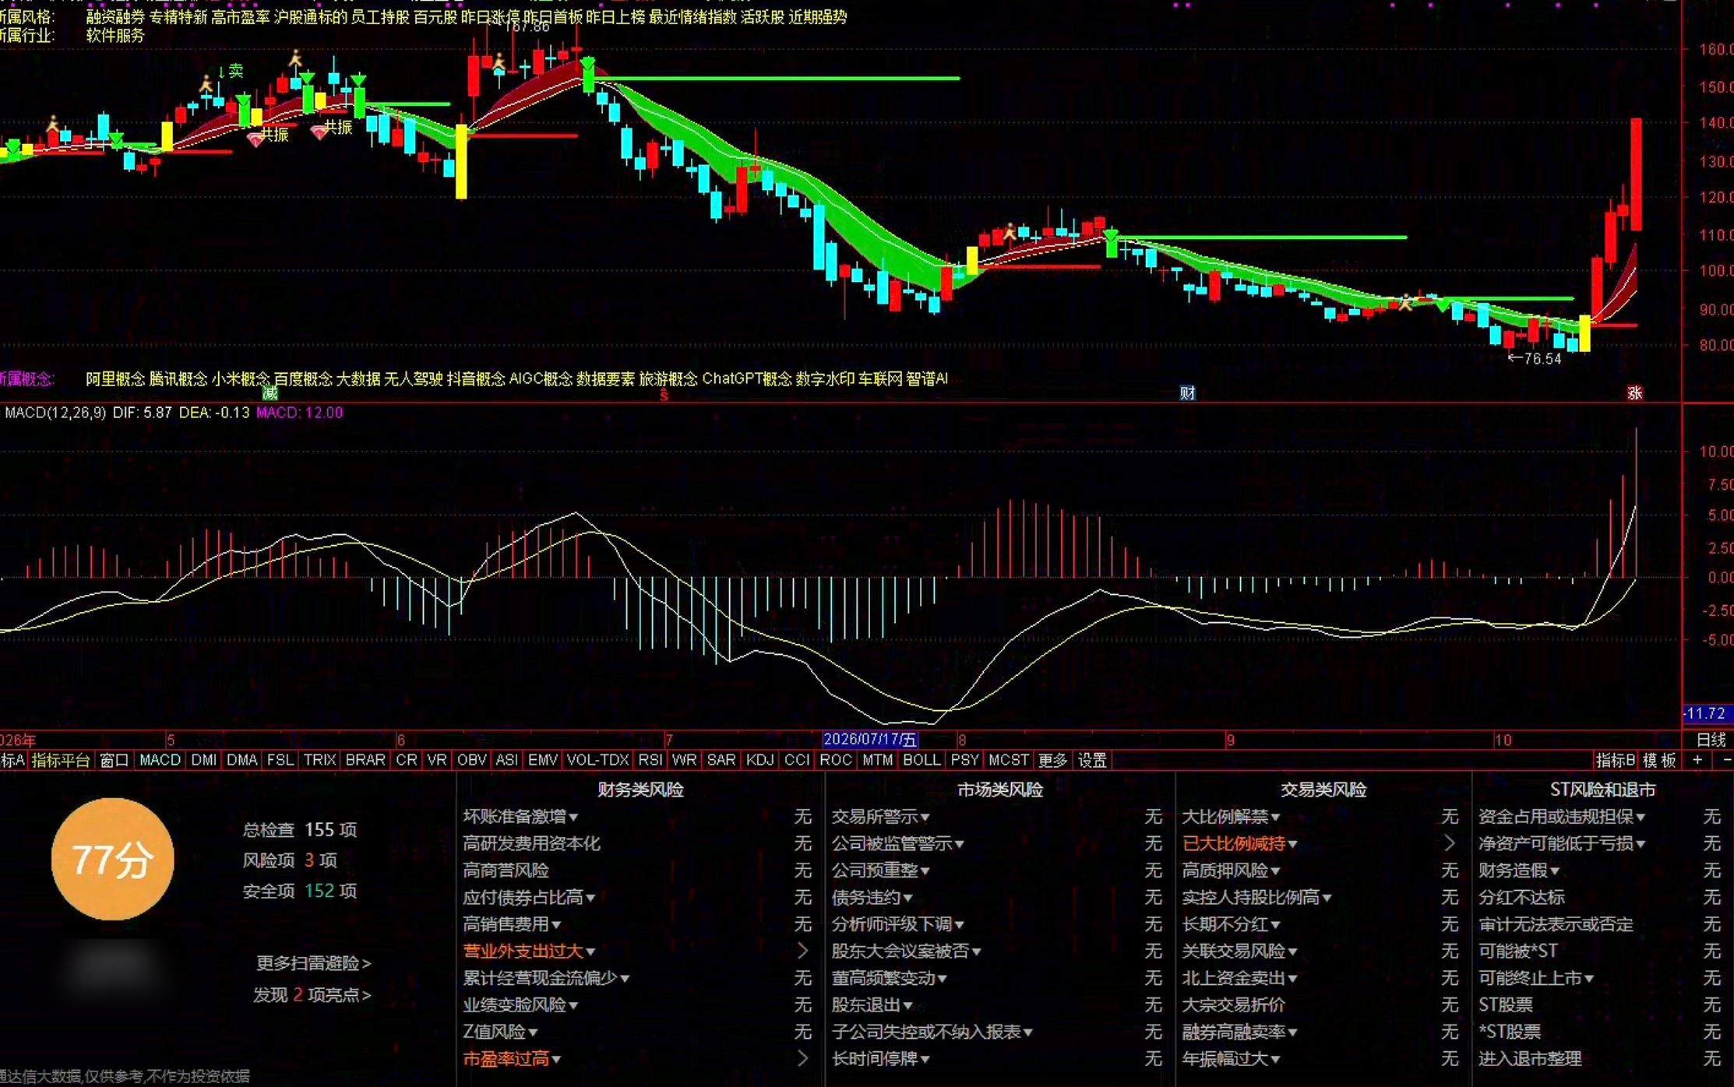Click the 窗口 button in the indicator bar
This screenshot has height=1087, width=1734.
coord(115,760)
